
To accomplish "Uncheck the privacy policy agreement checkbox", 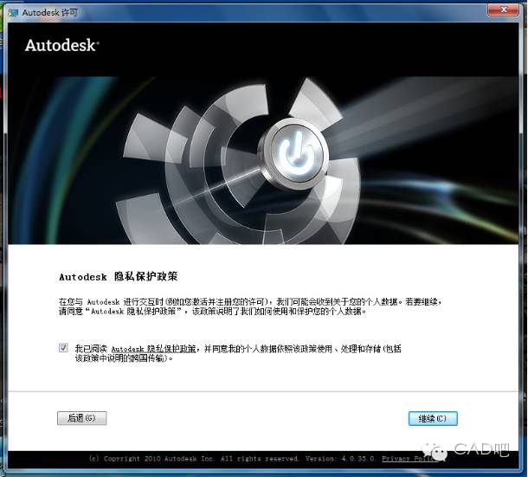I will tap(63, 348).
